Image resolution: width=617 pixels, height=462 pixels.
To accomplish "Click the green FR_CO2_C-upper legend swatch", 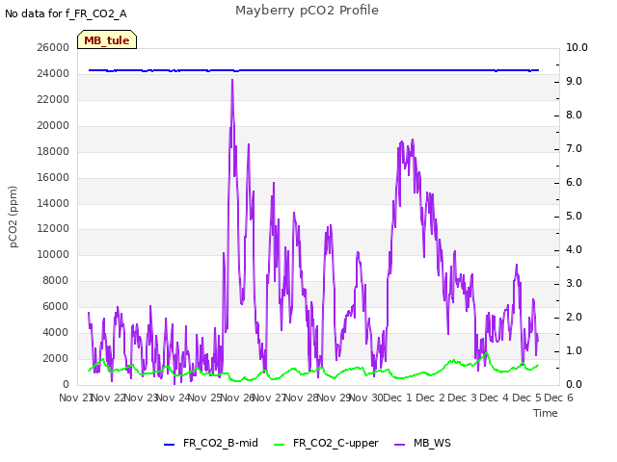I will pos(279,445).
